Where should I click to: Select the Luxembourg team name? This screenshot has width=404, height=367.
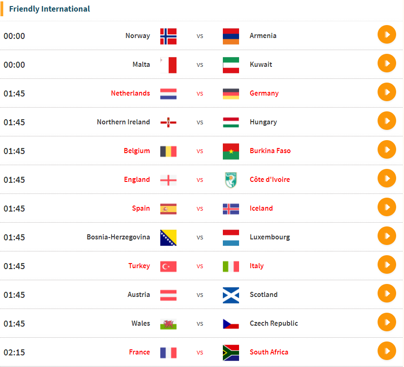click(x=270, y=237)
